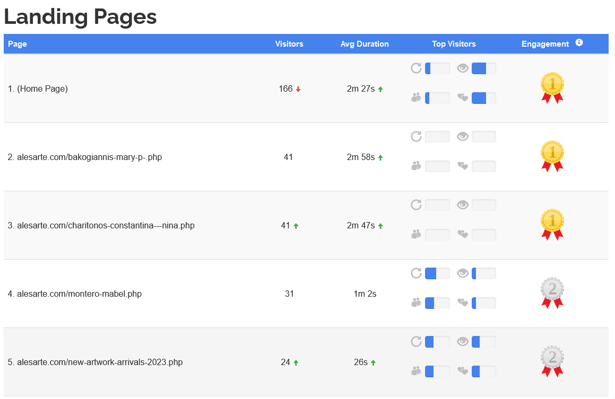Open alesarte.com/montero-mabel.php entry
The height and width of the screenshot is (399, 615).
tap(74, 294)
